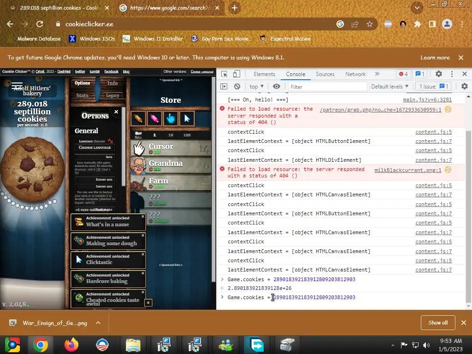Viewport: 472px width, 354px height.
Task: Select buy amount 100 in Store
Action: (187, 135)
